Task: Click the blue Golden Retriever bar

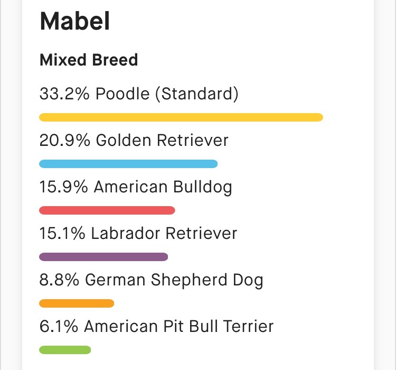Action: [x=128, y=164]
